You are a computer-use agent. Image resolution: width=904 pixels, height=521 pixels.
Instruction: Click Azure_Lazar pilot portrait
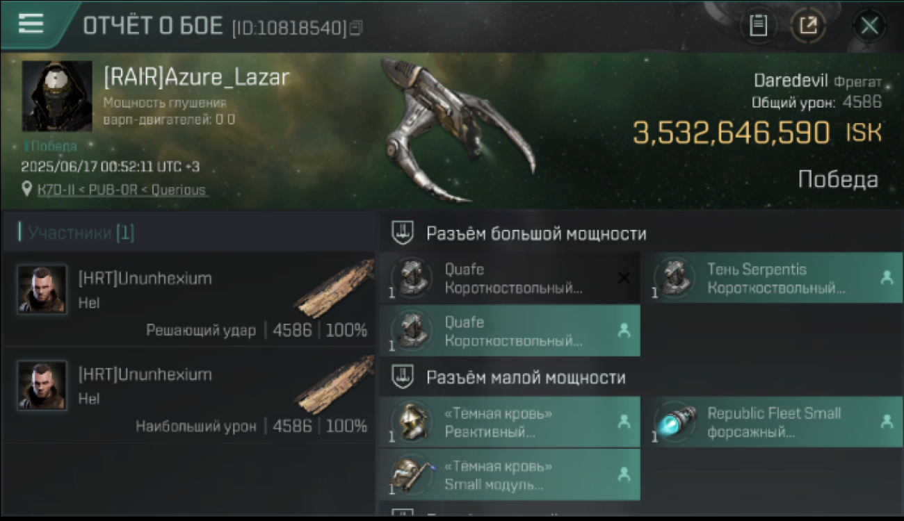click(57, 96)
